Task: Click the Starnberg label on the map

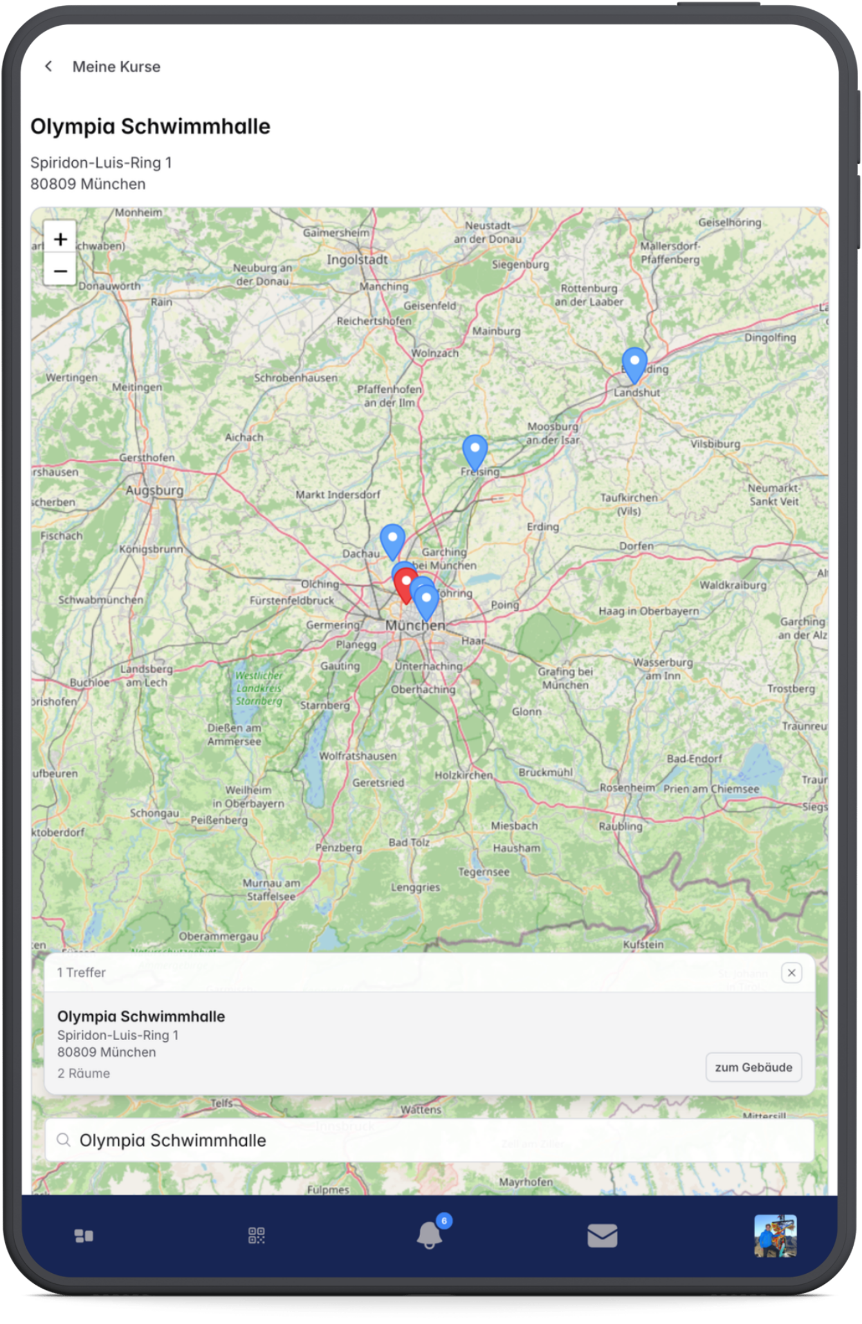Action: (325, 705)
